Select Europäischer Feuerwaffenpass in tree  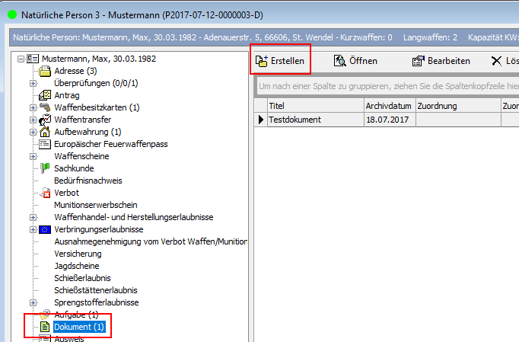coord(111,144)
